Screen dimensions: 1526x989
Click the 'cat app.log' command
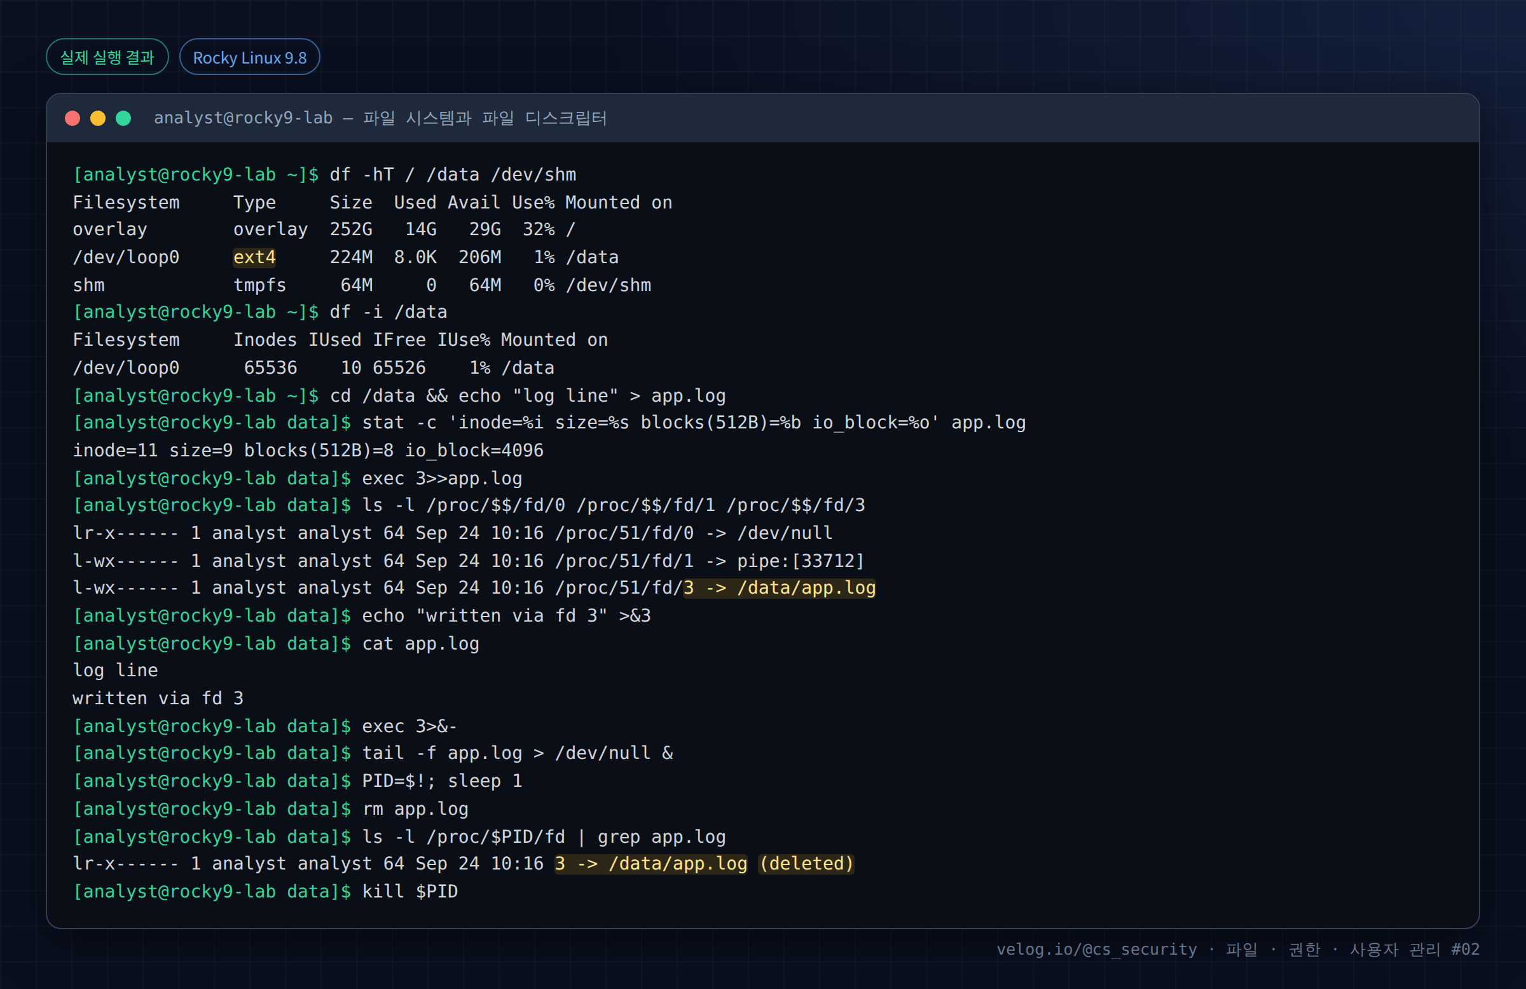coord(421,643)
